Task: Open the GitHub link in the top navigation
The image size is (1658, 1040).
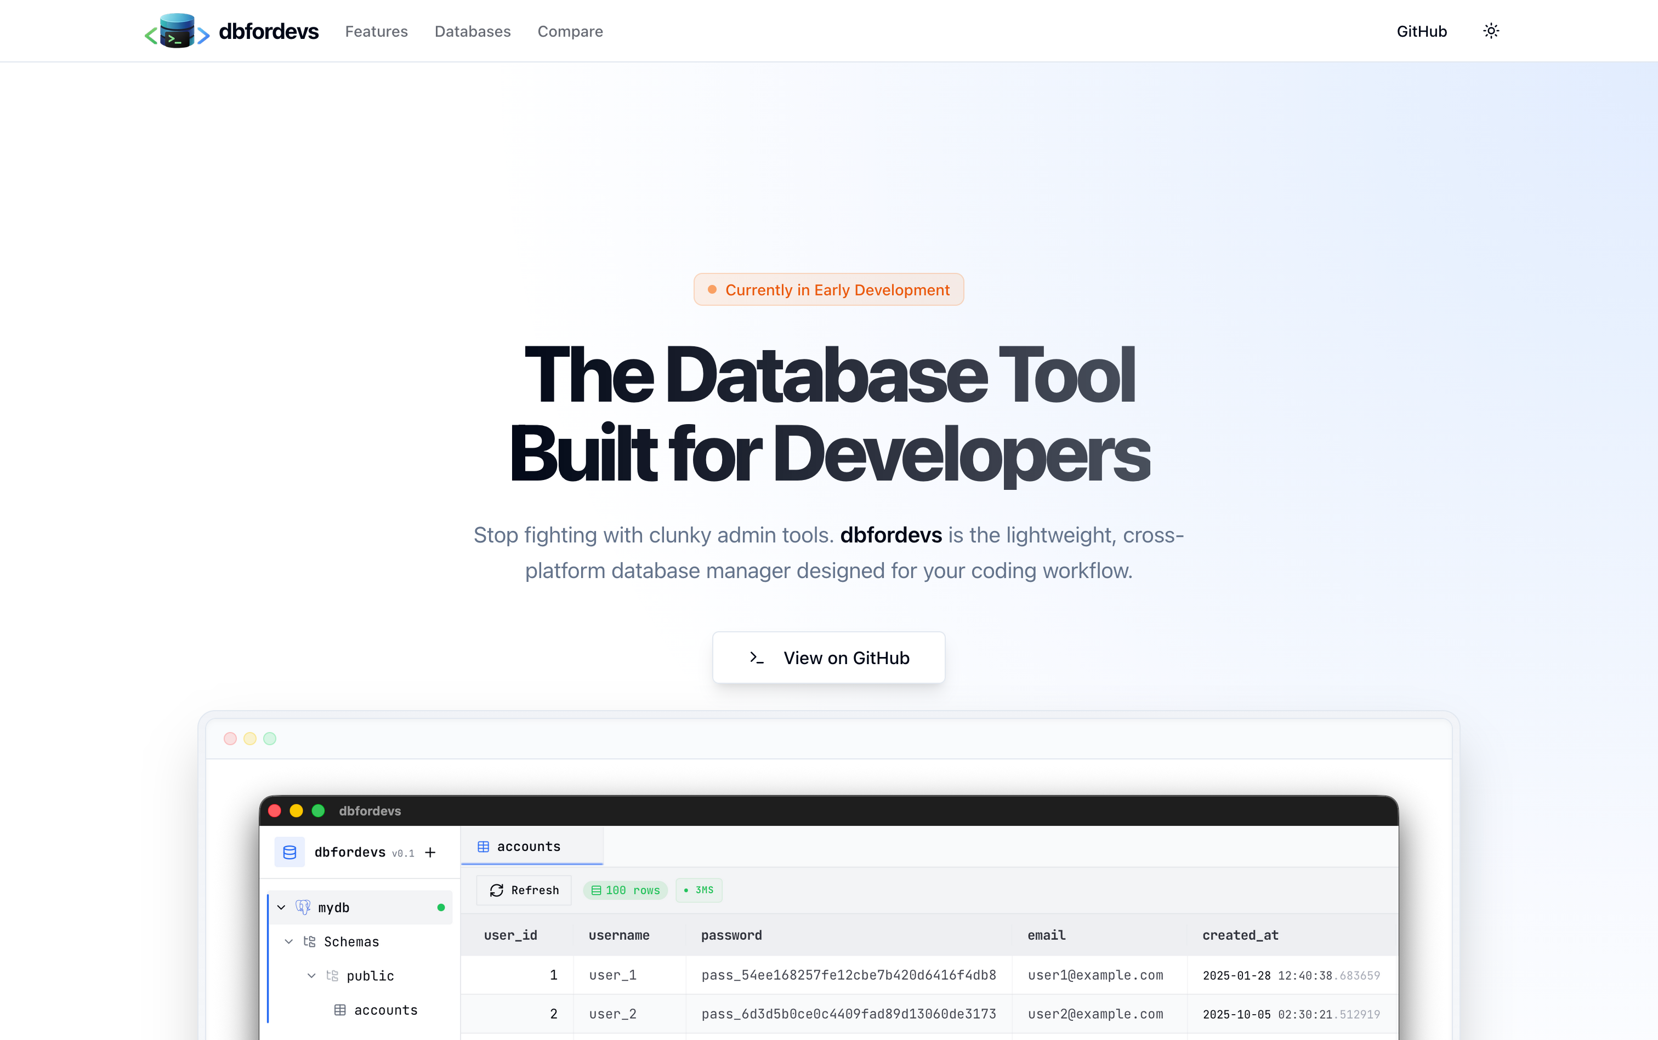Action: 1421,31
